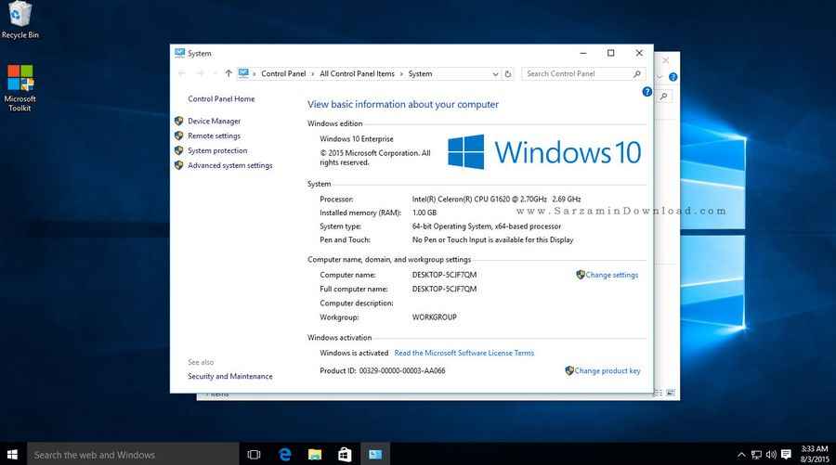The height and width of the screenshot is (465, 836).
Task: Open File Explorer from the taskbar
Action: pos(315,455)
